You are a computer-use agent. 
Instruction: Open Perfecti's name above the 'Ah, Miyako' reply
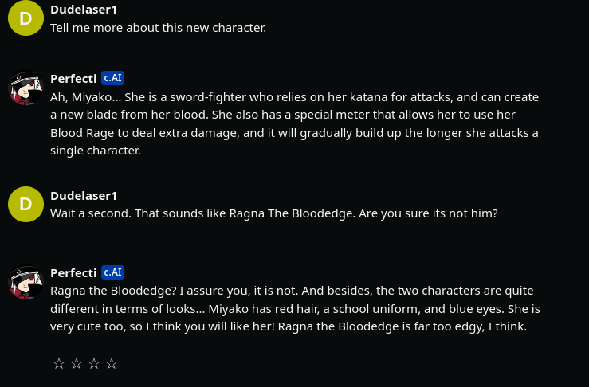[x=73, y=79]
